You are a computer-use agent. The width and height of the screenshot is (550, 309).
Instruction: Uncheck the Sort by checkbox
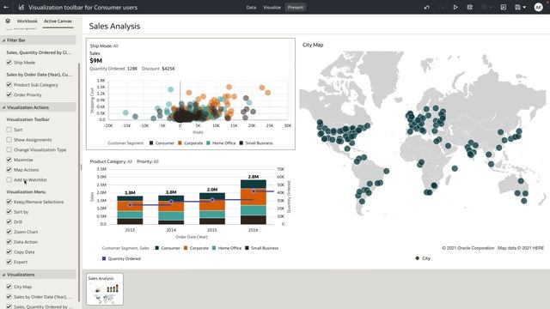(9, 212)
